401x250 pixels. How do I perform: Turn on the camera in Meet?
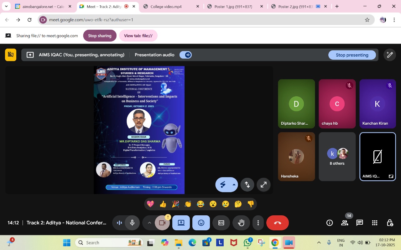coord(162,223)
